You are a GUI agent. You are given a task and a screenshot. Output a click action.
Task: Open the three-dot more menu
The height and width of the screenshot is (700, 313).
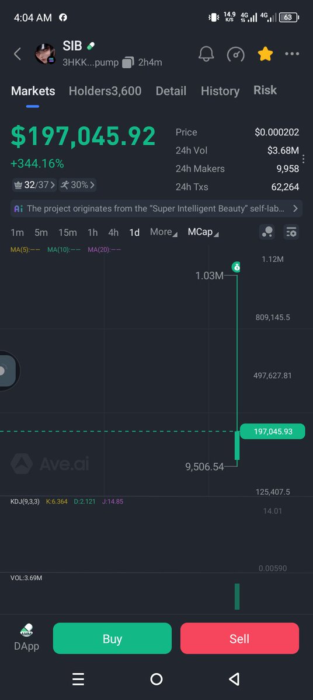[292, 54]
